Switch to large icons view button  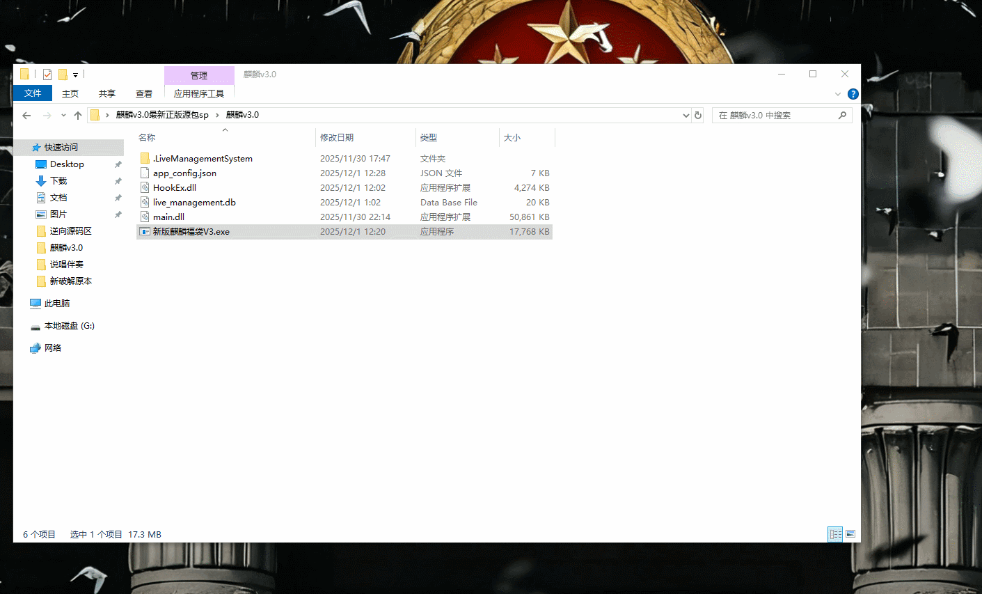coord(850,534)
